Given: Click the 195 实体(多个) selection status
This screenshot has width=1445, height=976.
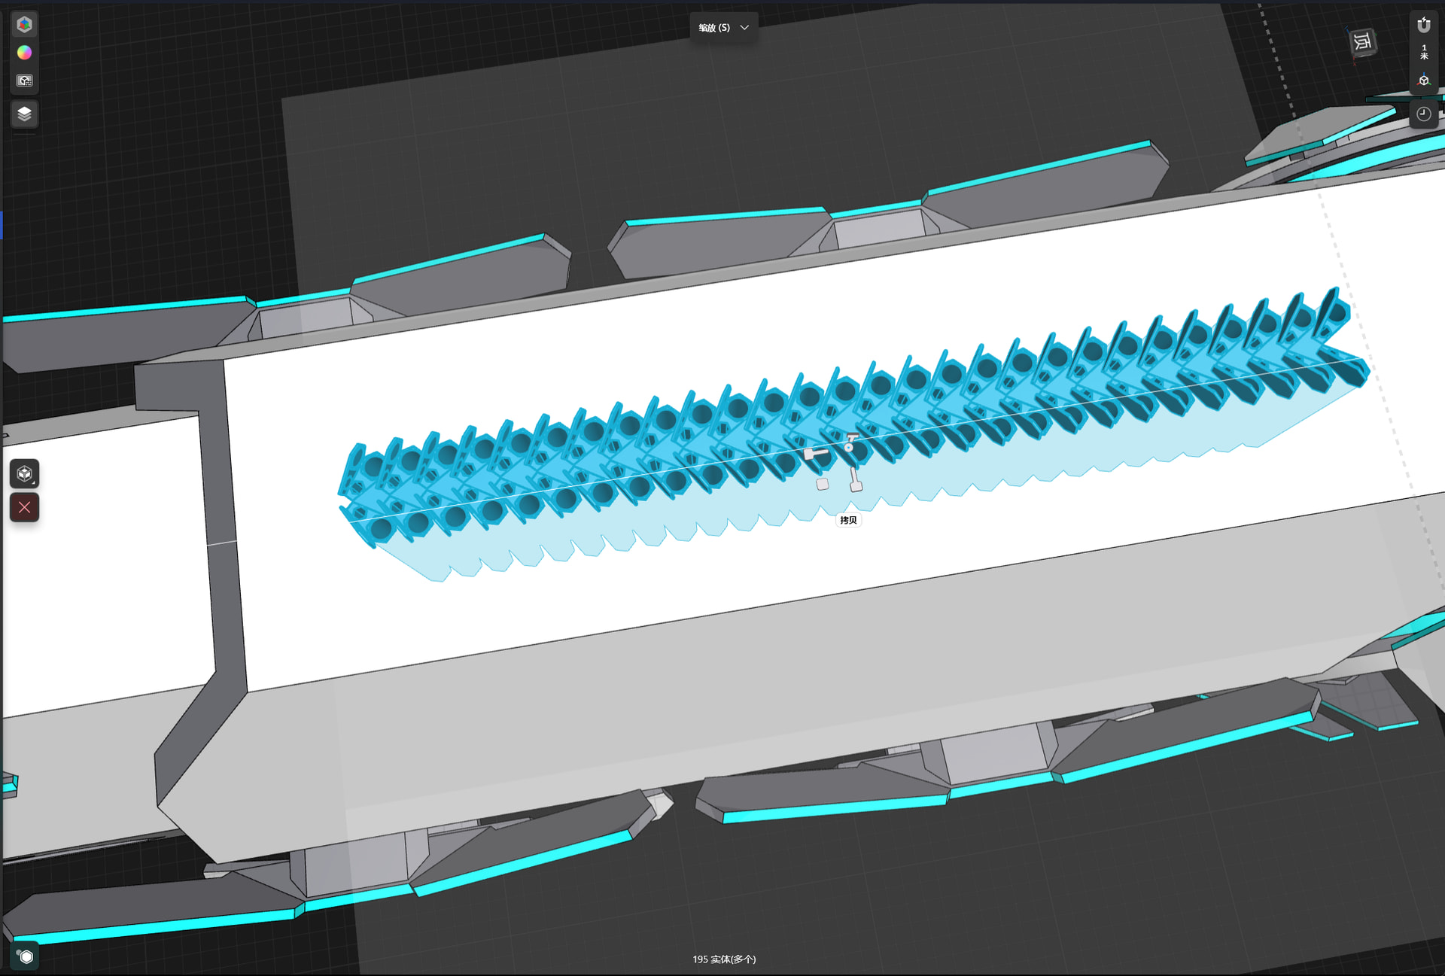Looking at the screenshot, I should click(x=724, y=959).
